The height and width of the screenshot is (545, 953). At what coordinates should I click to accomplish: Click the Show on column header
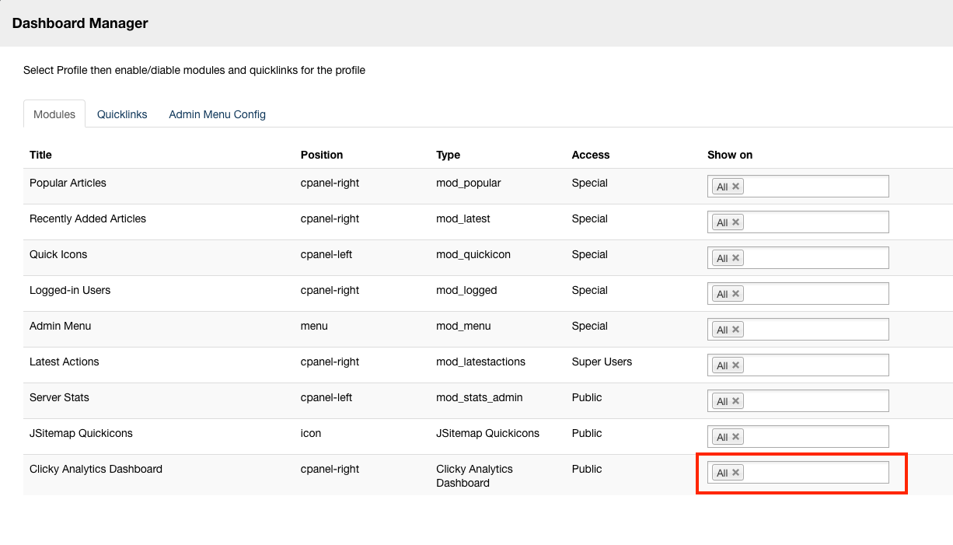(x=729, y=155)
